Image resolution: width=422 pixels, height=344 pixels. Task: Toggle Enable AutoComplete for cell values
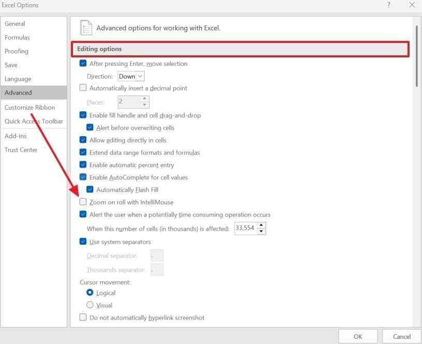pyautogui.click(x=83, y=177)
